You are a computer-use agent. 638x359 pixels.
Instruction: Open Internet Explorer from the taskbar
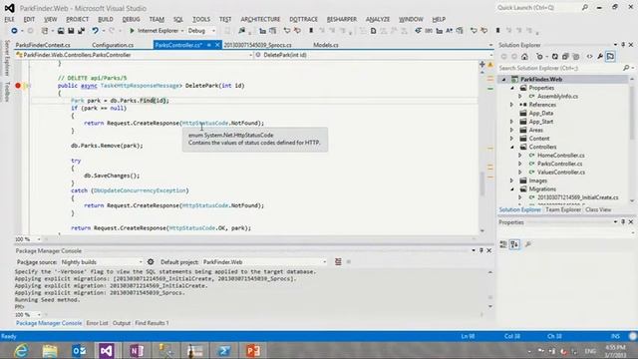(x=22, y=350)
